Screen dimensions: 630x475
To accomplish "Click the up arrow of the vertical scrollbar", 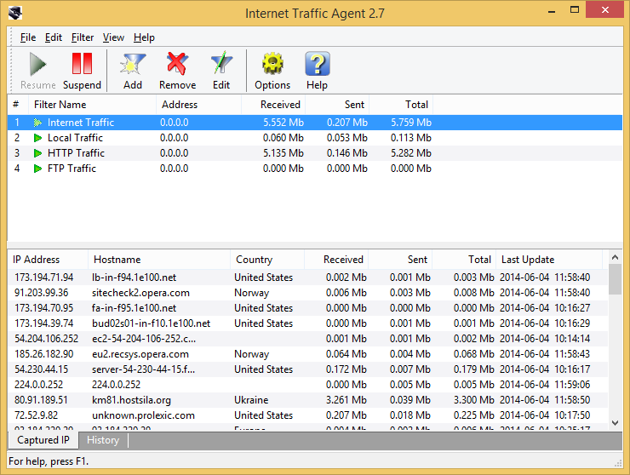I will (x=615, y=257).
